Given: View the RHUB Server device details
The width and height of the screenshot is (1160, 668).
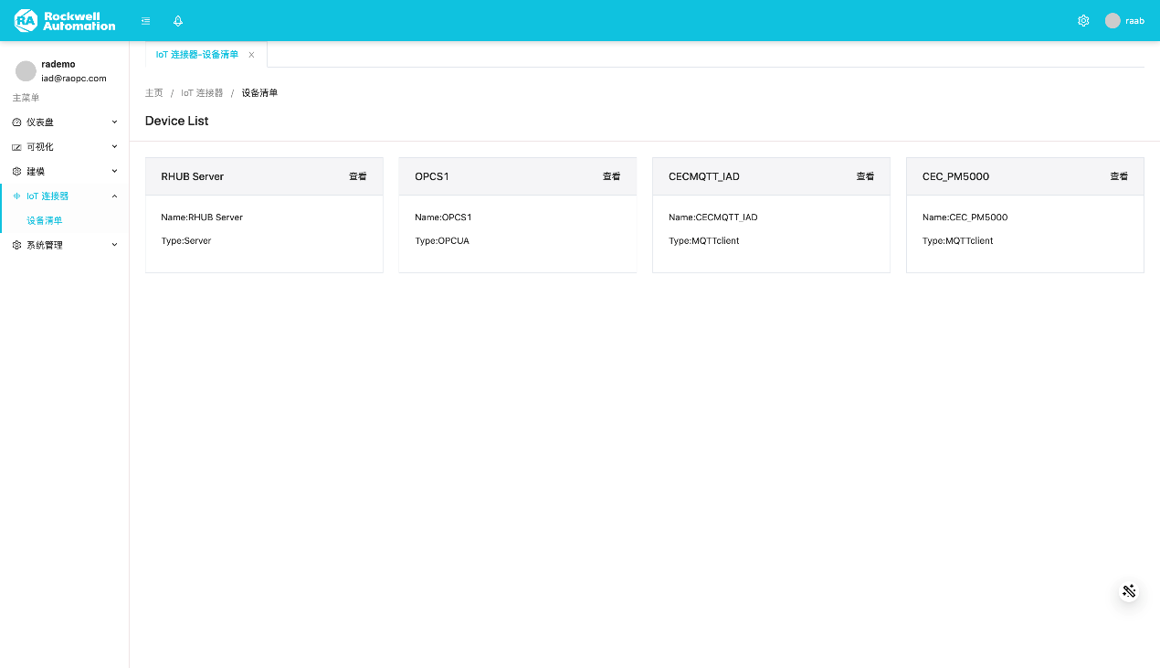Looking at the screenshot, I should tap(357, 176).
